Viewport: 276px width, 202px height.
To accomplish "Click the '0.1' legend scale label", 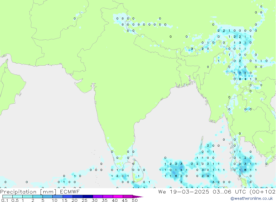I will 5,200.
